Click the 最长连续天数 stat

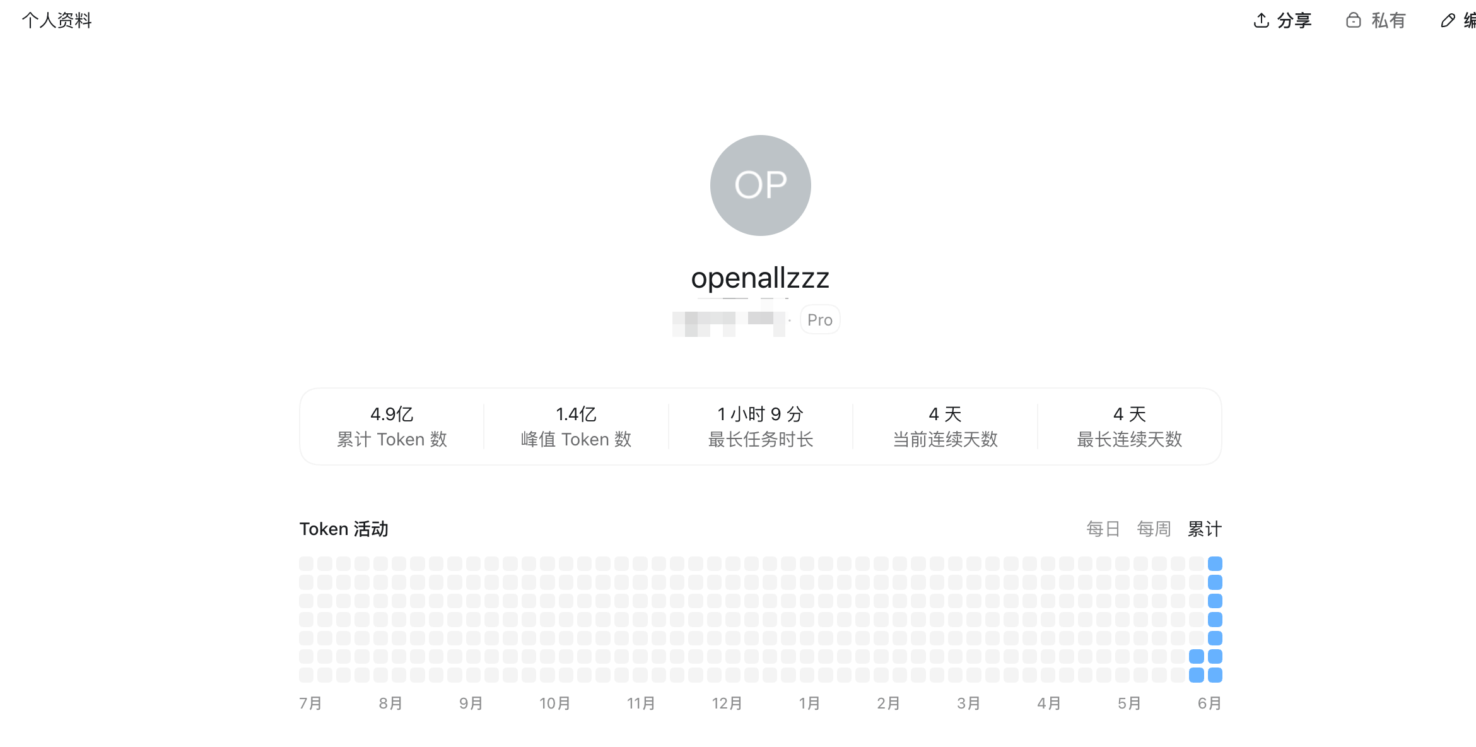[1129, 426]
